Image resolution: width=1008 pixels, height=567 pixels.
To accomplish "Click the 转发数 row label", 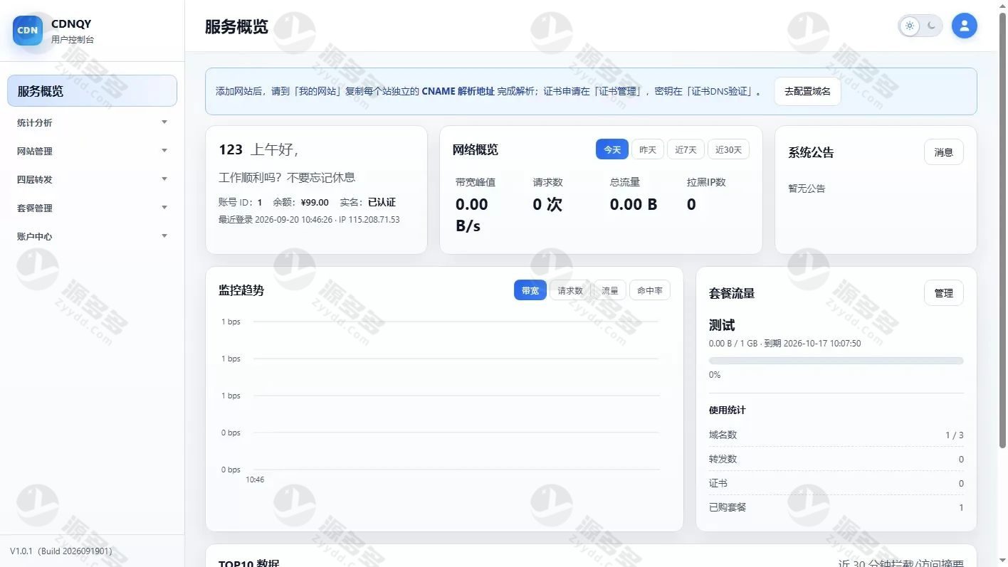I will [723, 459].
